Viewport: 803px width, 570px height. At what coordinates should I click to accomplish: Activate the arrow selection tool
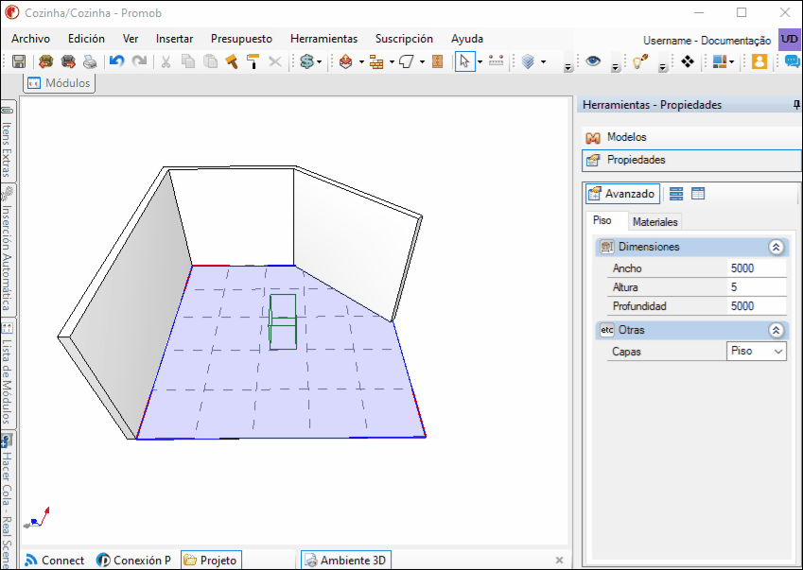(465, 61)
